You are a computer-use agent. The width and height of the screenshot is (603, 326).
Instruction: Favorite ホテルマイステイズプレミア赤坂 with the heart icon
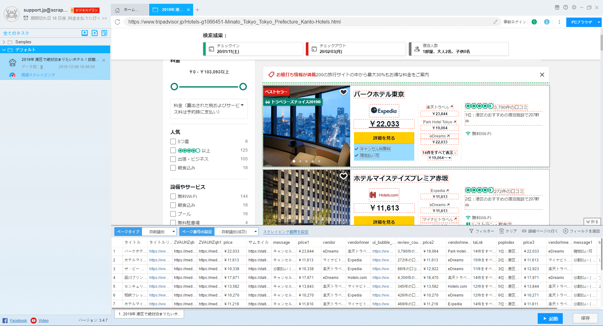[344, 176]
